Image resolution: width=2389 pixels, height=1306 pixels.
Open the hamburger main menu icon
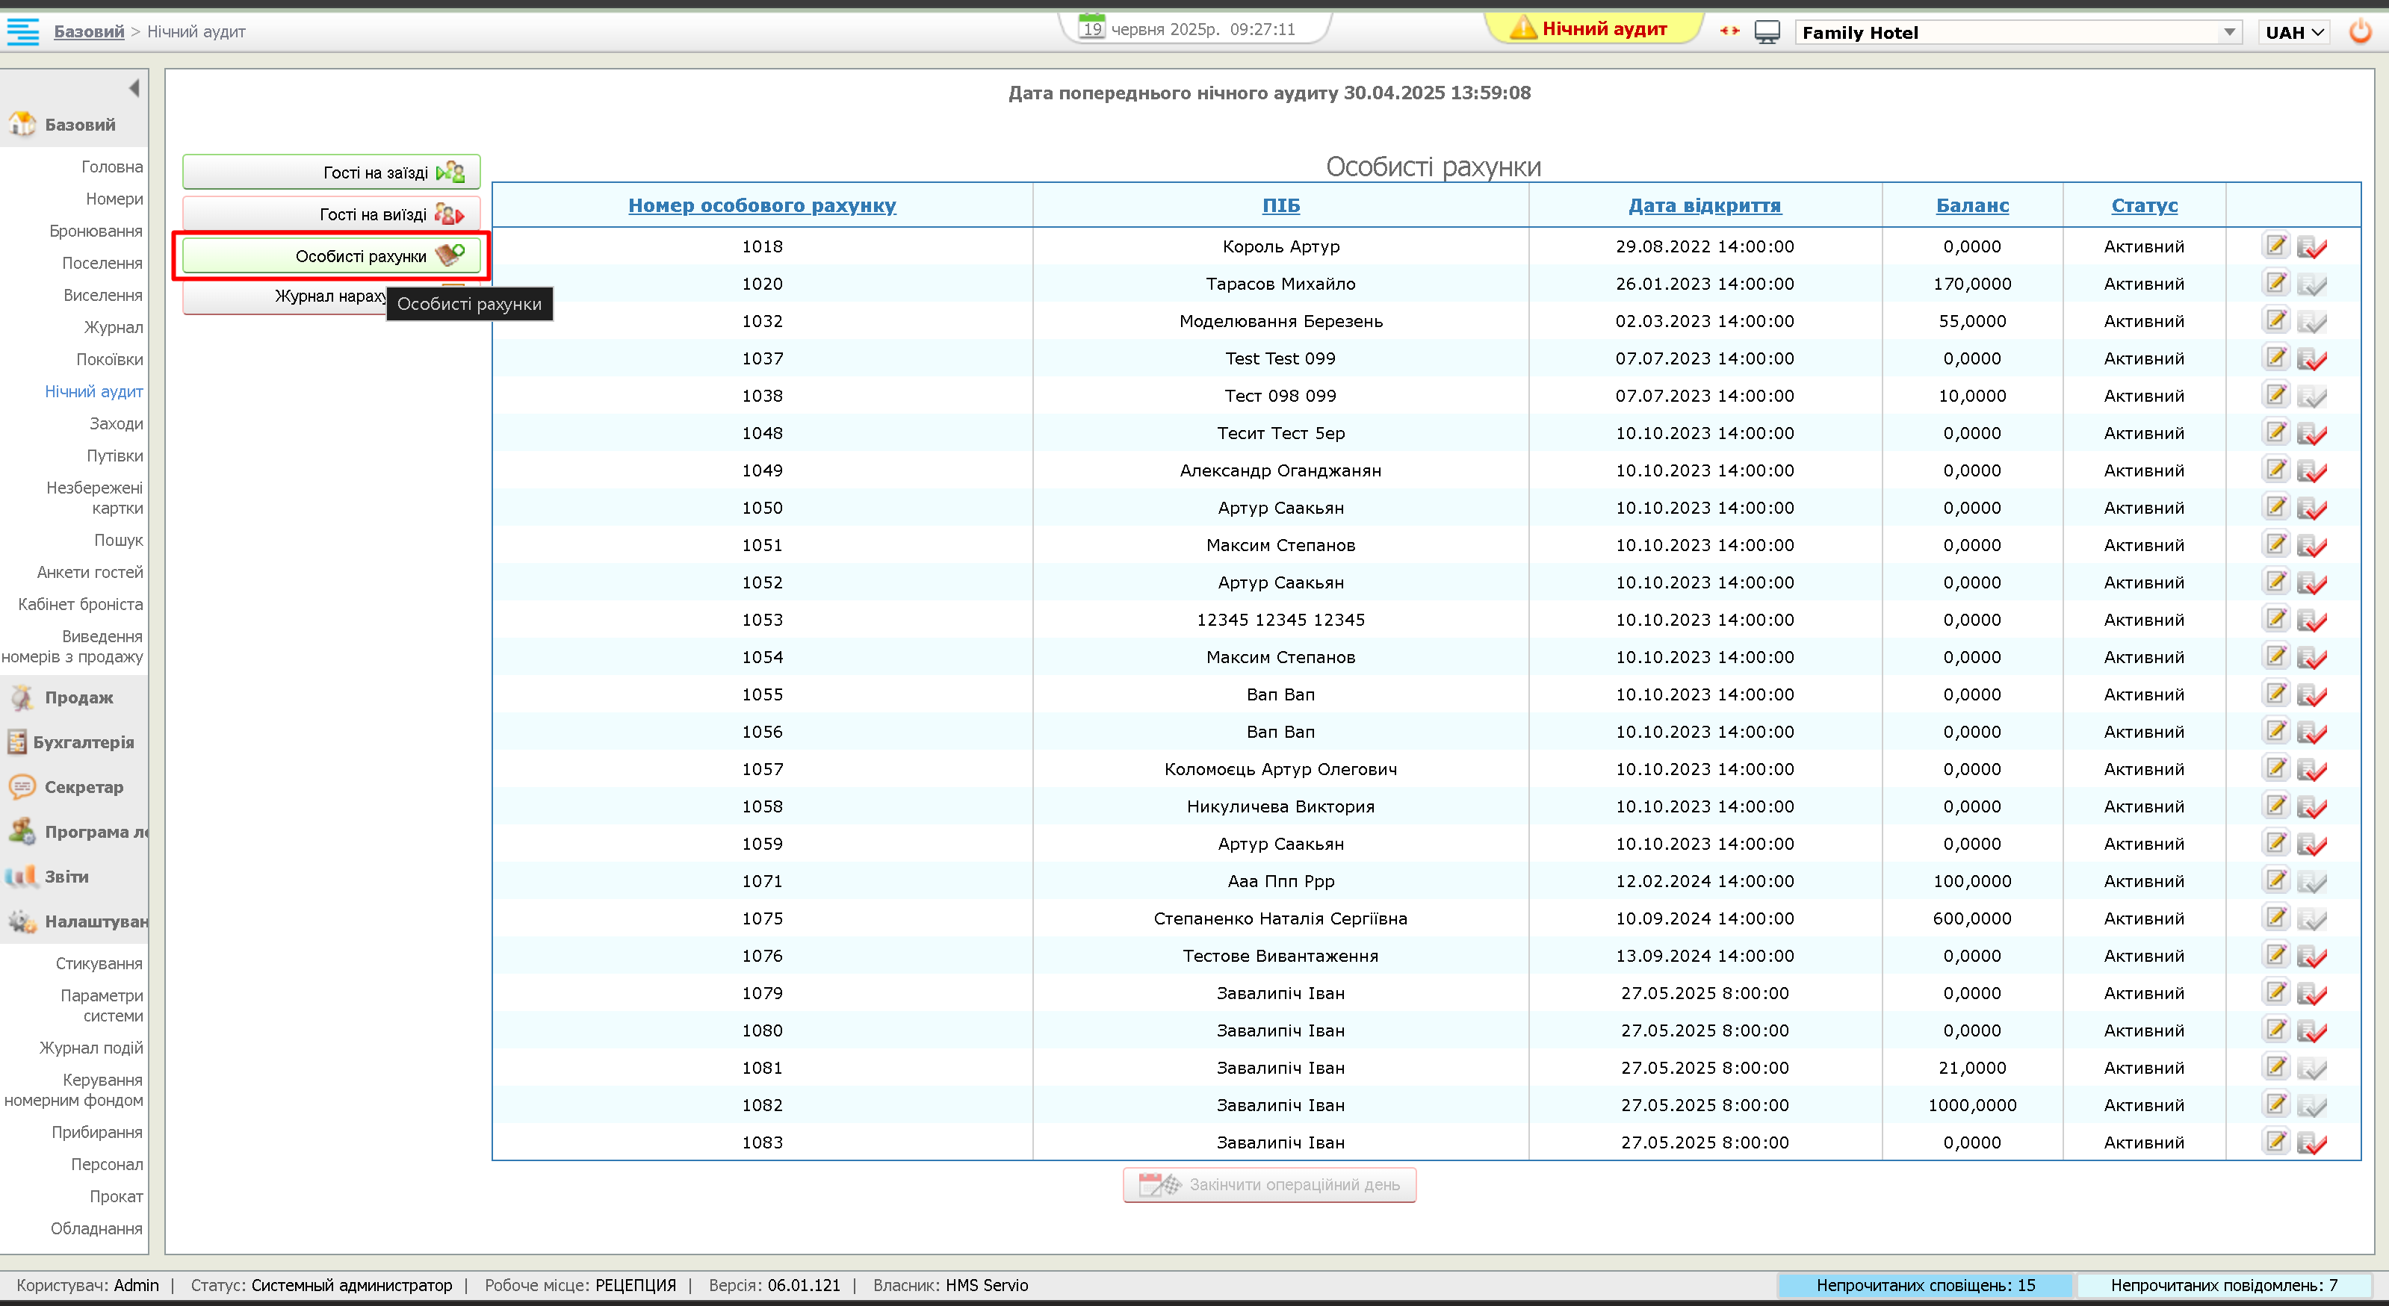[x=23, y=31]
